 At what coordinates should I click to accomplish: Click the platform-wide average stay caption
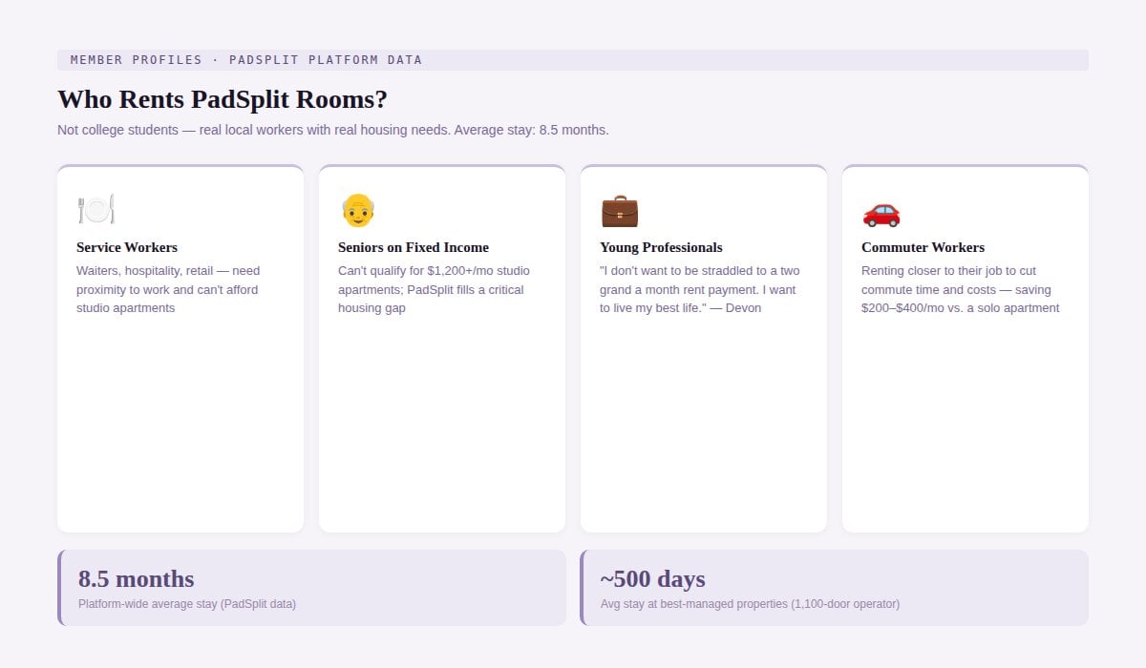(187, 604)
